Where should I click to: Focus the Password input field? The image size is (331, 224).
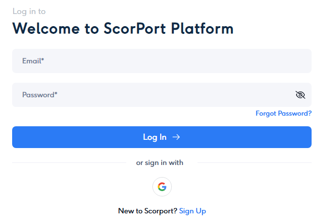coord(150,95)
